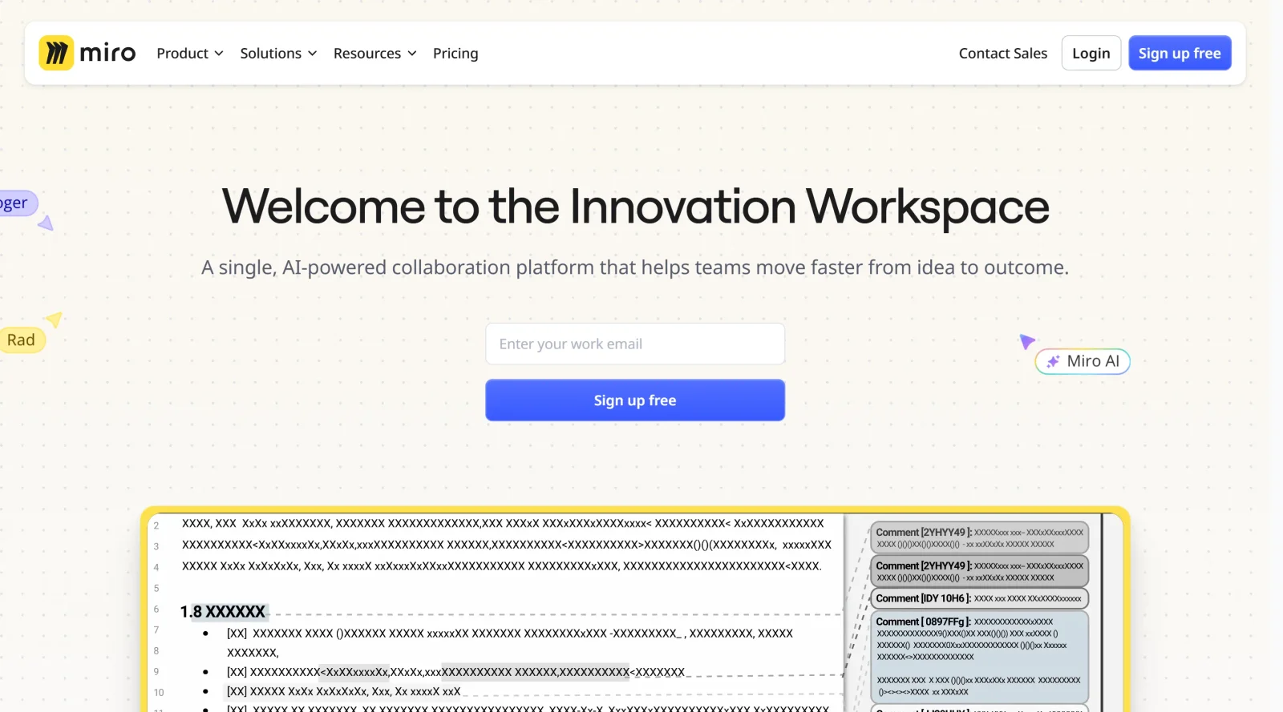
Task: Click the Login button
Action: (1091, 53)
